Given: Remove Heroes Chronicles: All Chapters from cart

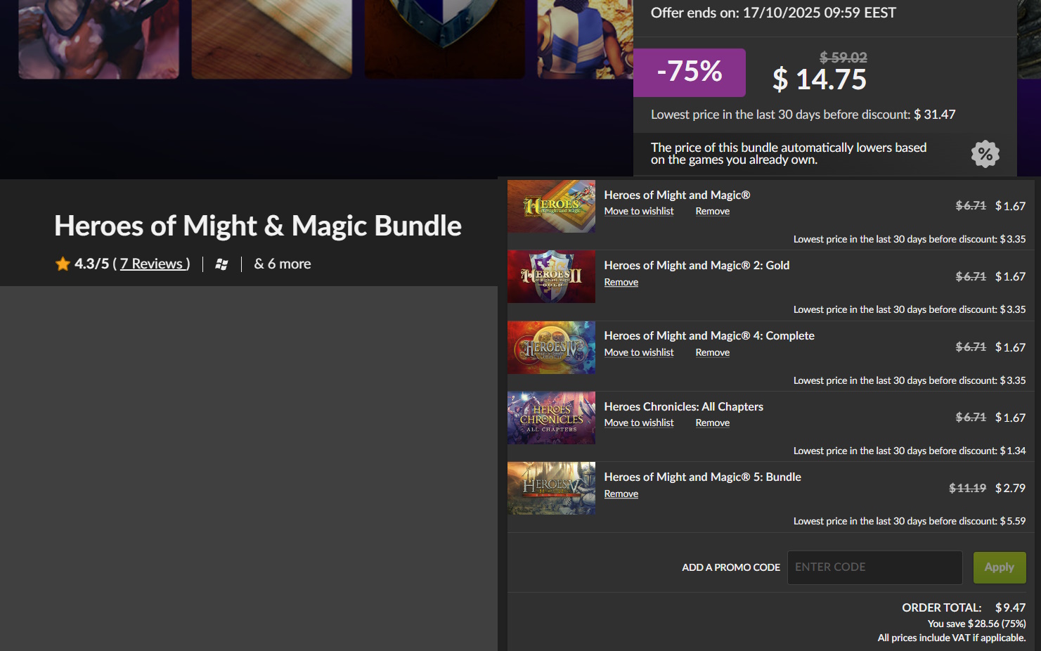Looking at the screenshot, I should (x=713, y=423).
